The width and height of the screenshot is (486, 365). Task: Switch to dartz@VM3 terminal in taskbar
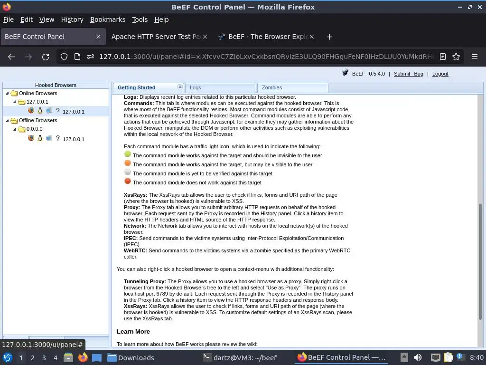240,357
